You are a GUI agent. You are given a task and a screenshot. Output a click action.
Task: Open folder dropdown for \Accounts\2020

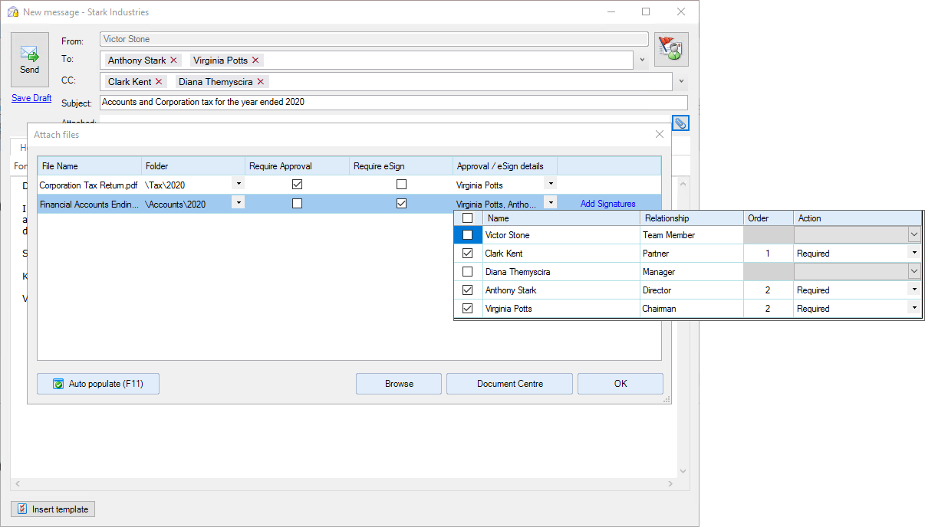tap(239, 203)
